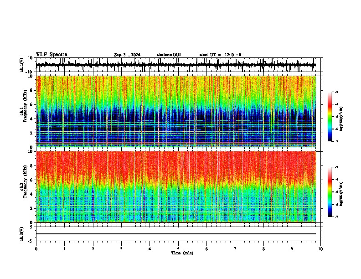Click time axis tick label '1'
Image resolution: width=361 pixels, height=279 pixels.
click(x=64, y=249)
